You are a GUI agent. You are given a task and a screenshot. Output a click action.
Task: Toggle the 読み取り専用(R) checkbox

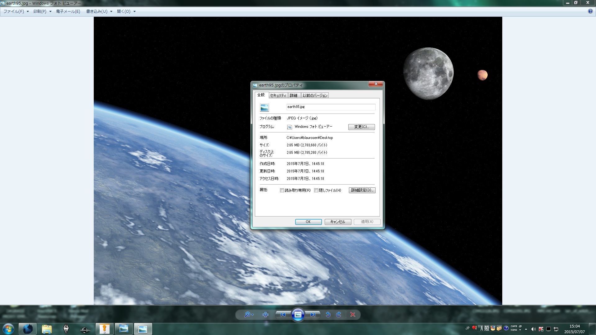[282, 190]
